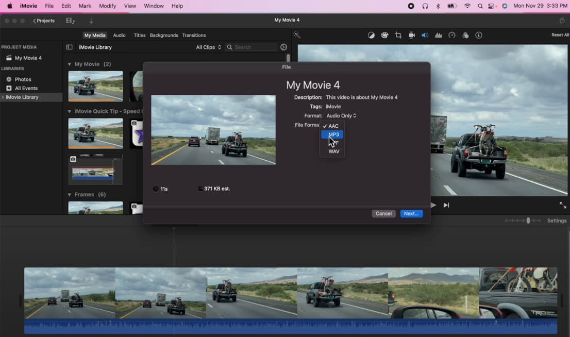Click the share icon in toolbar
Image resolution: width=570 pixels, height=337 pixels.
click(x=562, y=21)
